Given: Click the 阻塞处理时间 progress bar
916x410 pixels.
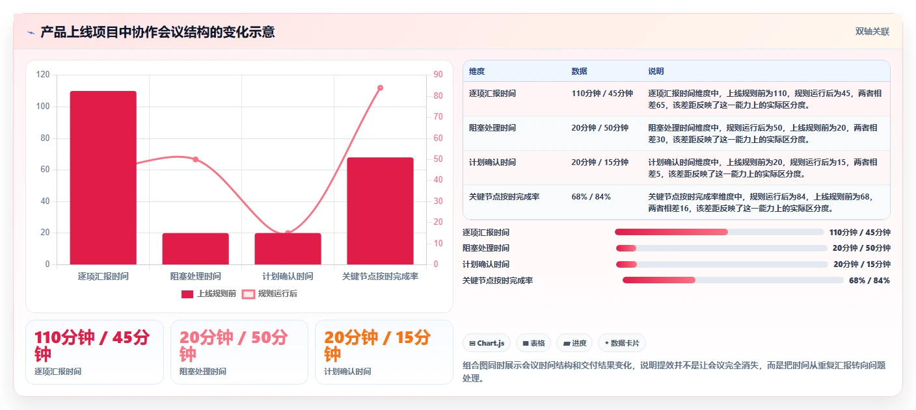Looking at the screenshot, I should click(721, 248).
